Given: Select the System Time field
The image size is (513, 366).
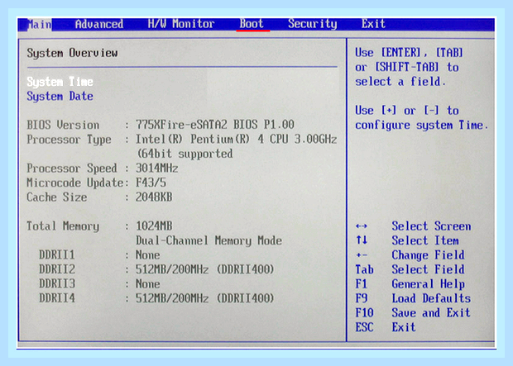Looking at the screenshot, I should coord(60,82).
